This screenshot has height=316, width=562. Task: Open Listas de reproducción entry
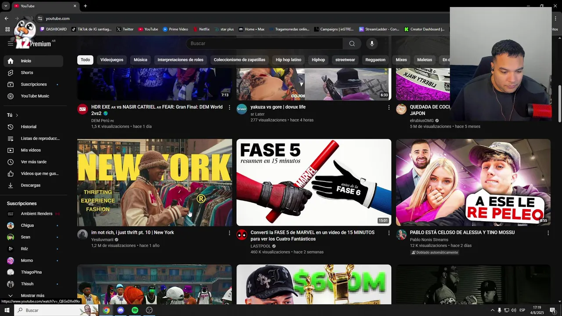(33, 138)
